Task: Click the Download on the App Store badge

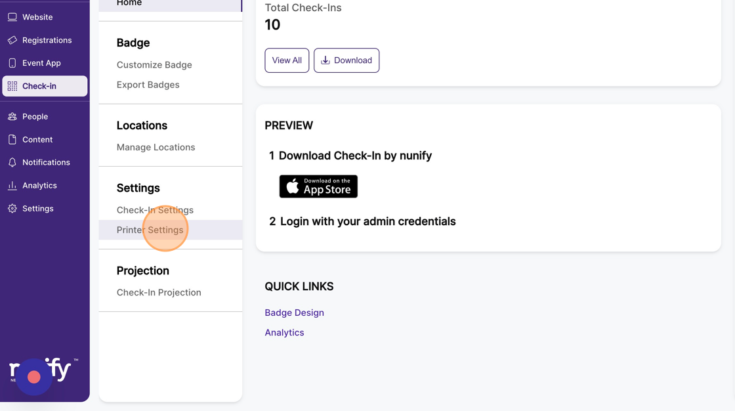Action: [318, 186]
